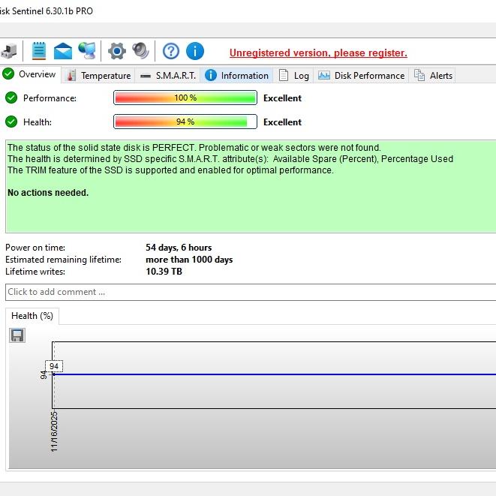The image size is (496, 496).
Task: Click the network monitors icon
Action: pyautogui.click(x=87, y=51)
